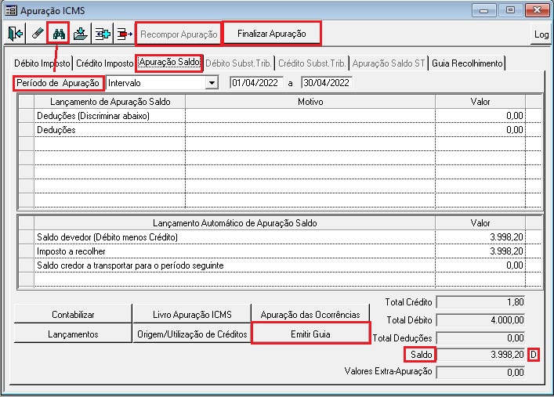Click Motivo cell of 'Deduções (Discriminar abaixo)'

(x=310, y=116)
